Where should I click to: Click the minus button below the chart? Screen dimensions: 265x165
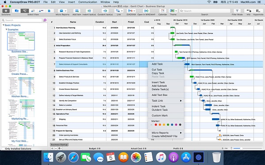tap(56, 148)
